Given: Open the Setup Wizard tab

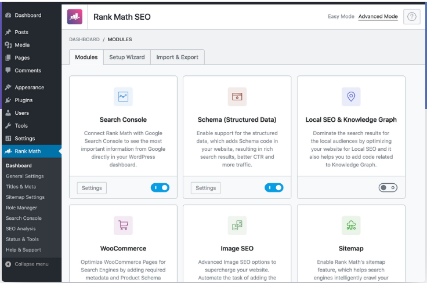Looking at the screenshot, I should (x=127, y=57).
